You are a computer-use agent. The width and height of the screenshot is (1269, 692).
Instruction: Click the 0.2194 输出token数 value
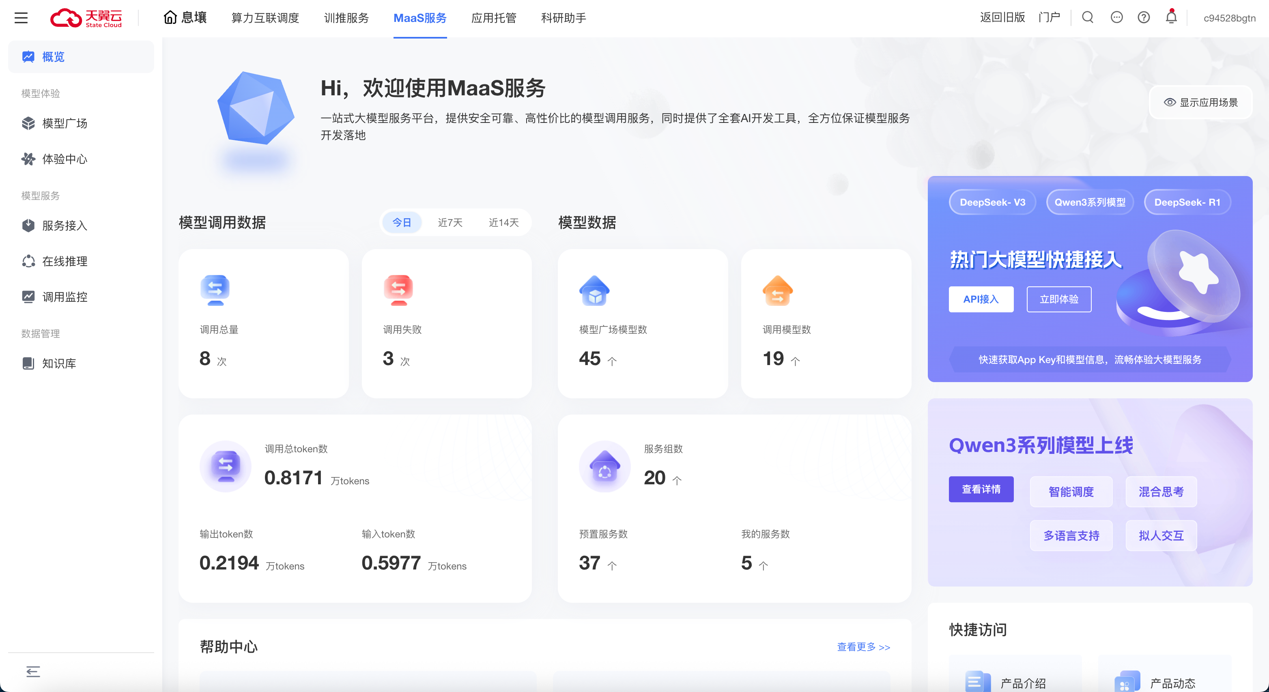(229, 563)
